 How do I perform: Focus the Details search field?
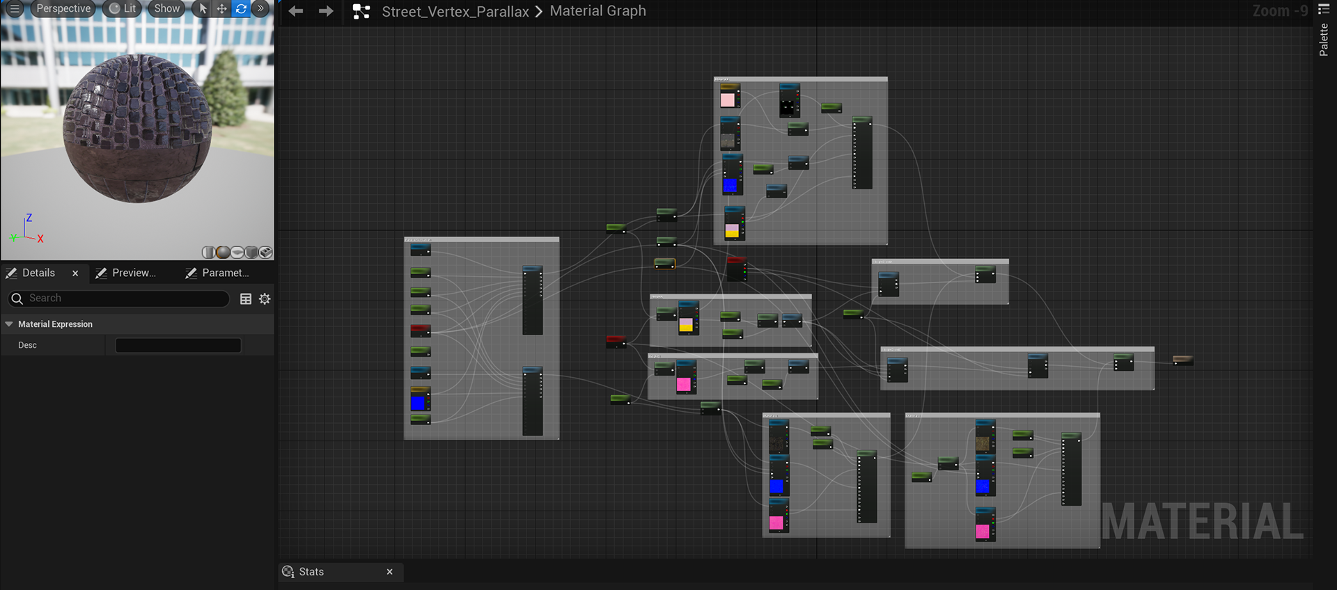(x=118, y=298)
